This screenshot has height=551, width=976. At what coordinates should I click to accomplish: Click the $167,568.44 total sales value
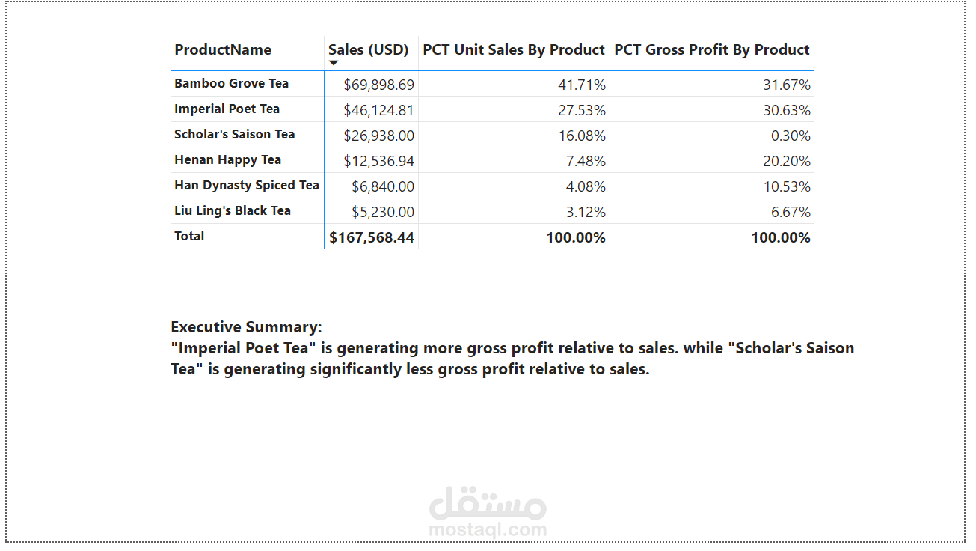click(372, 238)
